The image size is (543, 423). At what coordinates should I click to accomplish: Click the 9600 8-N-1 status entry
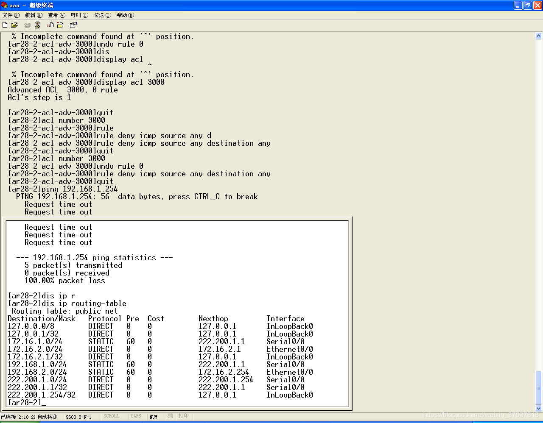[78, 417]
